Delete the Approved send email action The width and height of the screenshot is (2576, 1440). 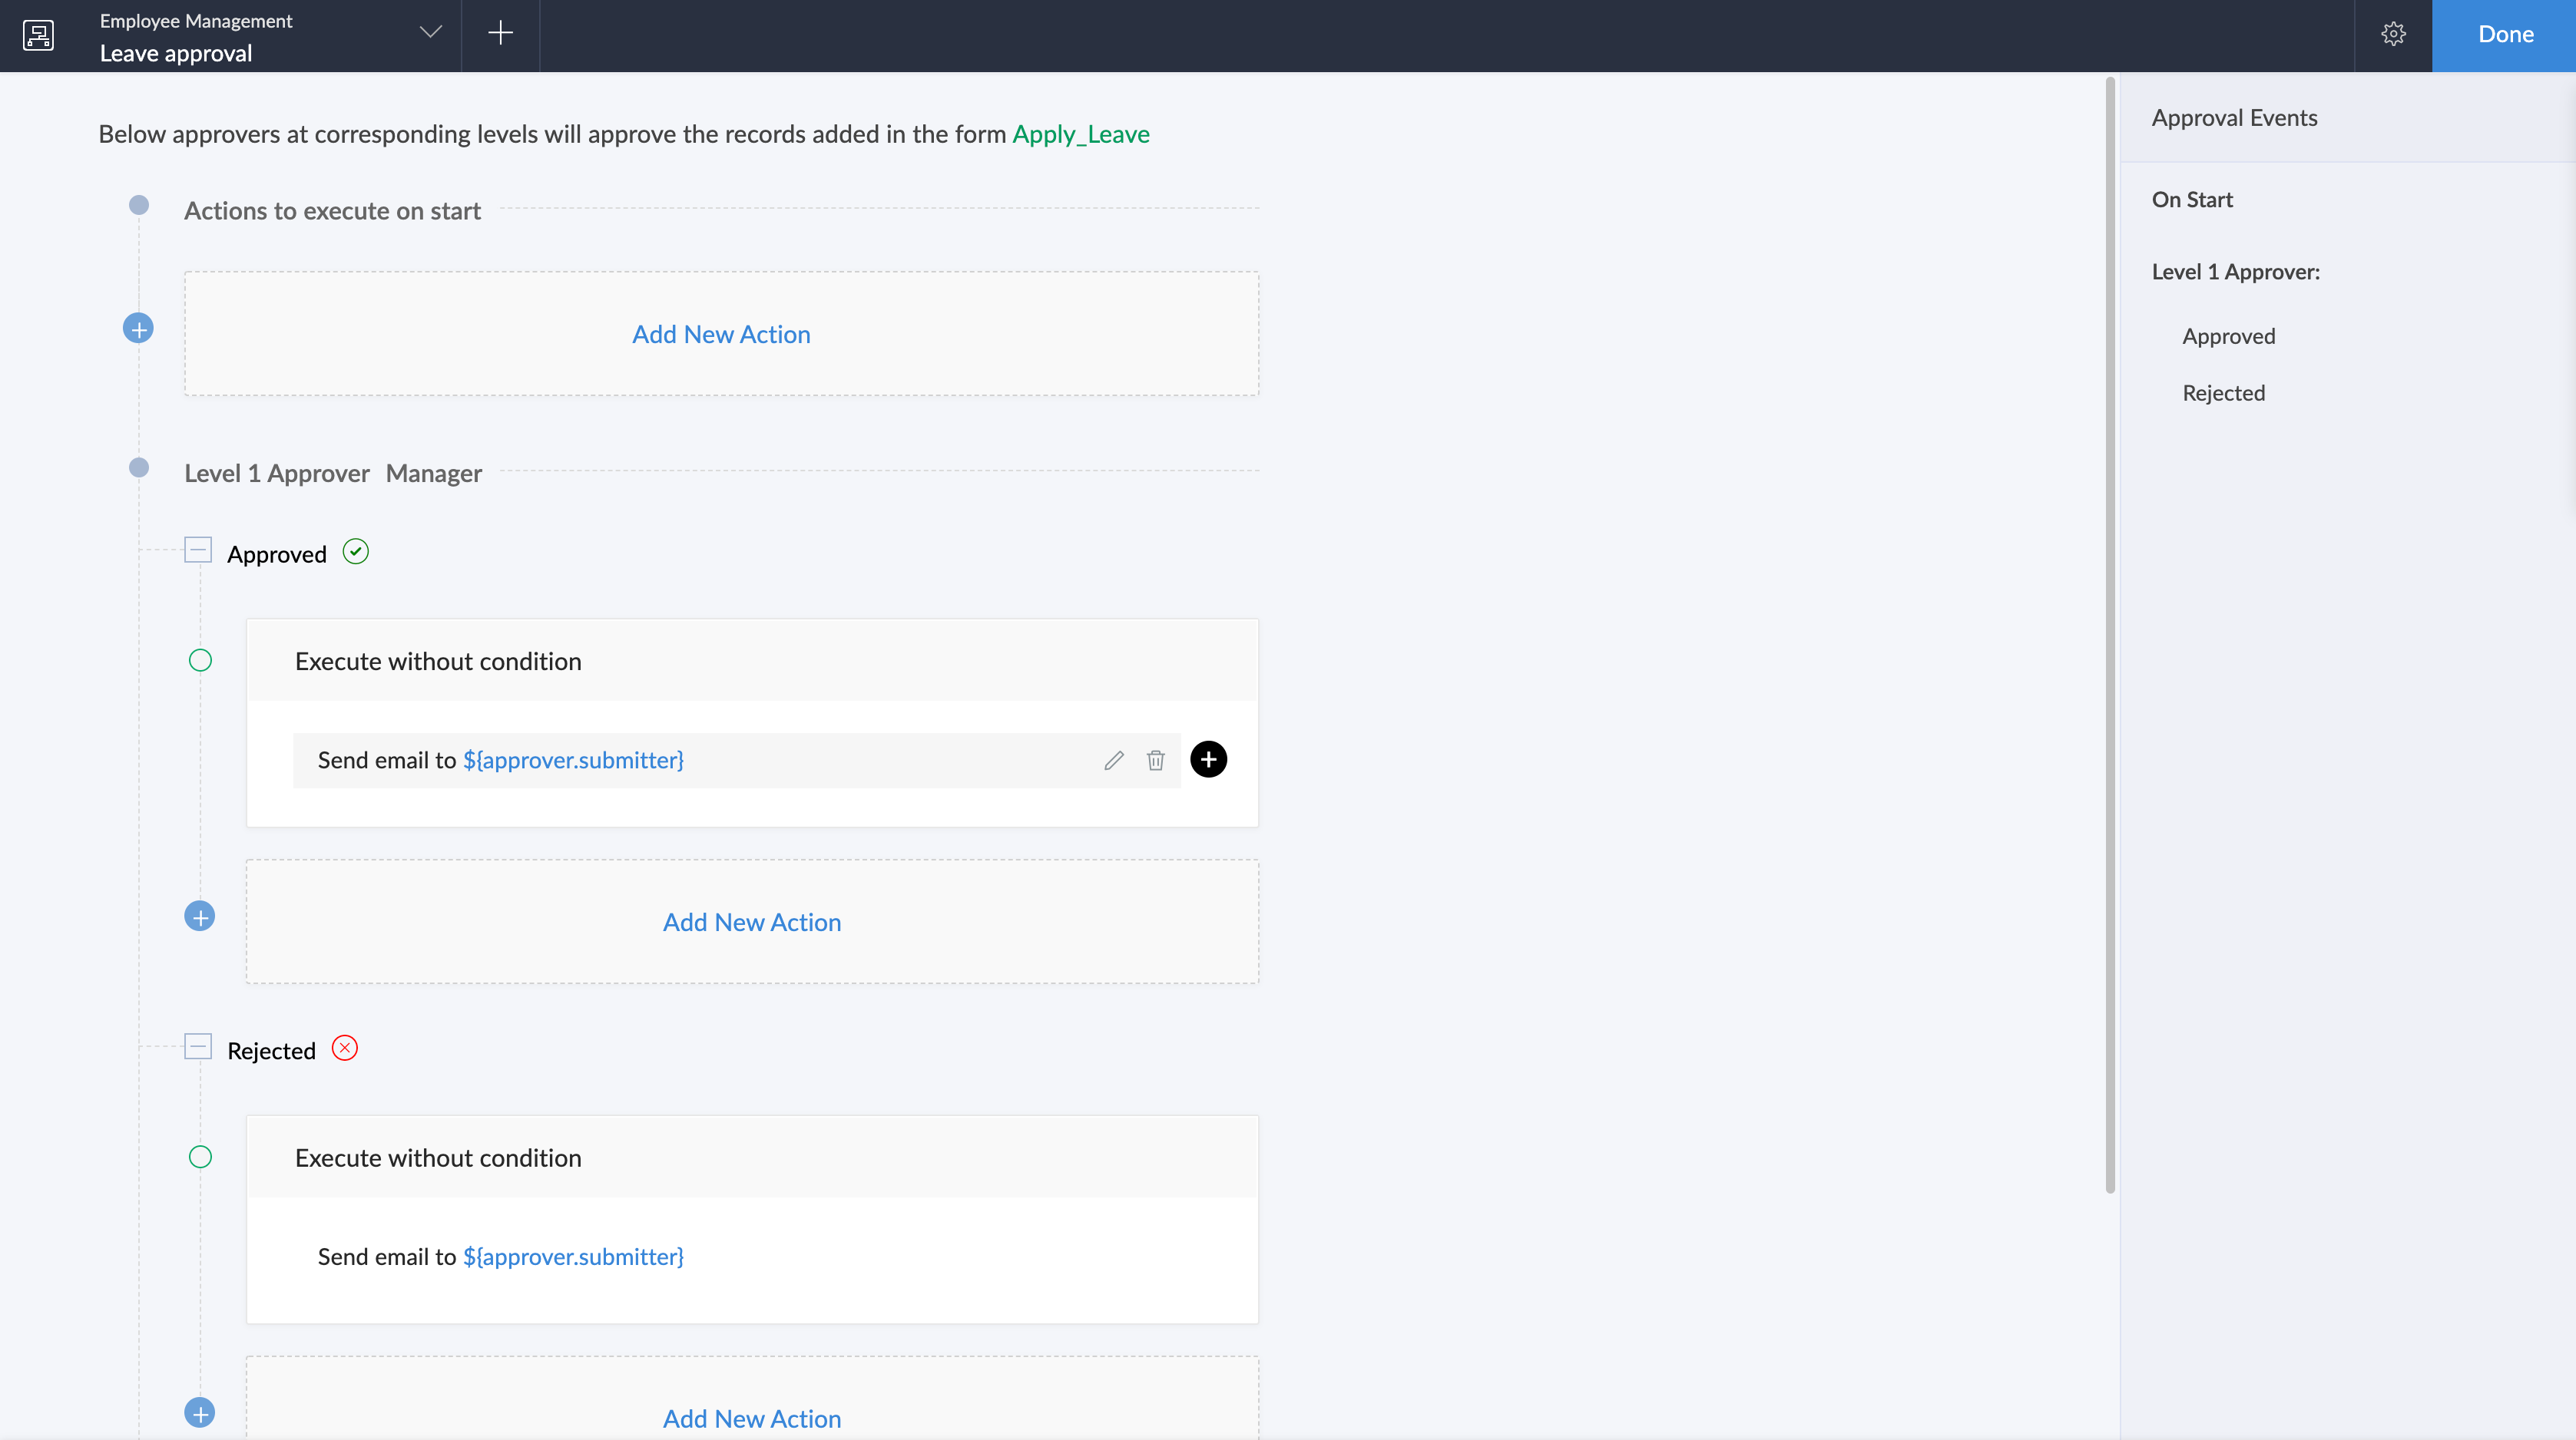[x=1155, y=761]
